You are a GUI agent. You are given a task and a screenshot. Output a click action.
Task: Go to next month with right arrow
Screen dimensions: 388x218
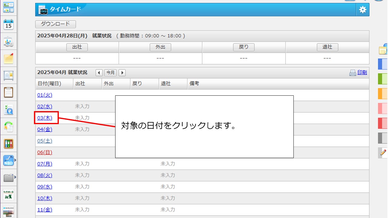pyautogui.click(x=122, y=73)
